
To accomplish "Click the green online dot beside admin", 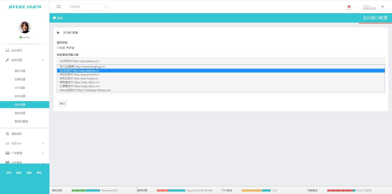I will (21, 37).
